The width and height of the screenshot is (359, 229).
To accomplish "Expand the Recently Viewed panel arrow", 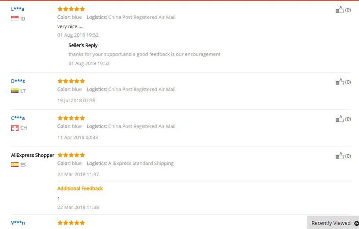I will click(356, 223).
